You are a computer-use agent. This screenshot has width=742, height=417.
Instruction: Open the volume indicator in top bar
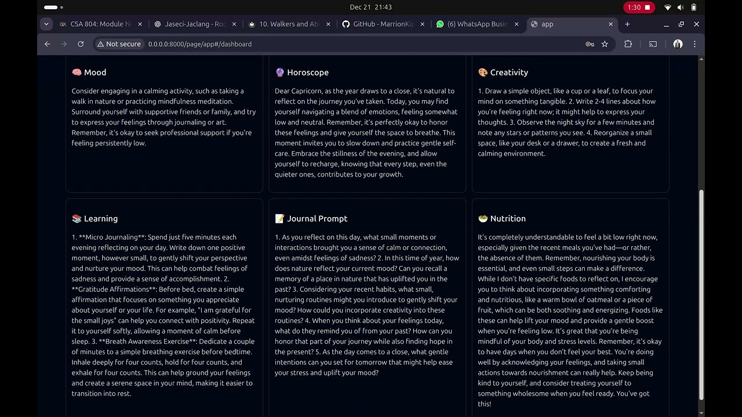point(681,8)
